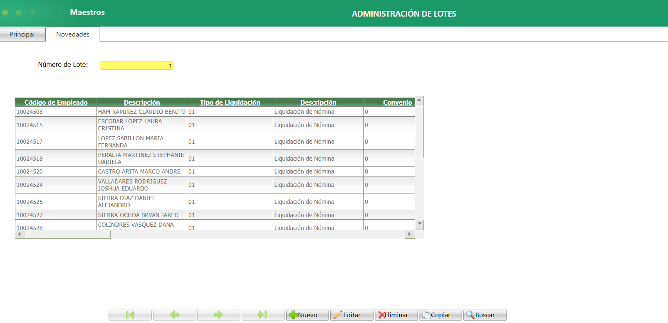Viewport: 668px width, 323px height.
Task: Select employee code 10024508
Action: [x=56, y=112]
